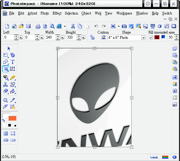Print the image with printer icon

38,26
